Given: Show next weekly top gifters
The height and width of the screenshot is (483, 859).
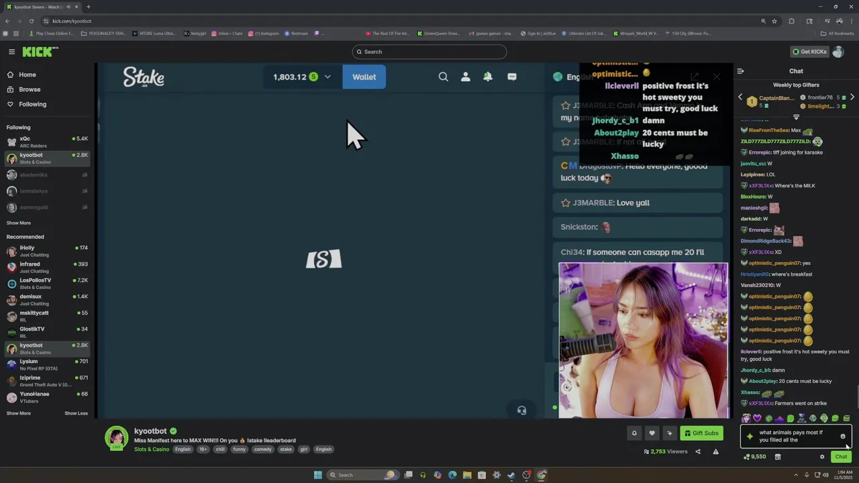Looking at the screenshot, I should click(x=852, y=97).
